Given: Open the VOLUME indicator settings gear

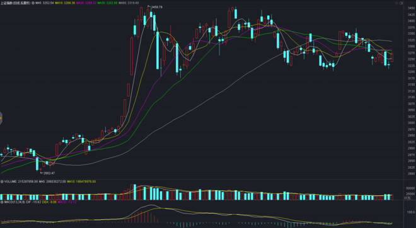Looking at the screenshot, I should [2, 181].
